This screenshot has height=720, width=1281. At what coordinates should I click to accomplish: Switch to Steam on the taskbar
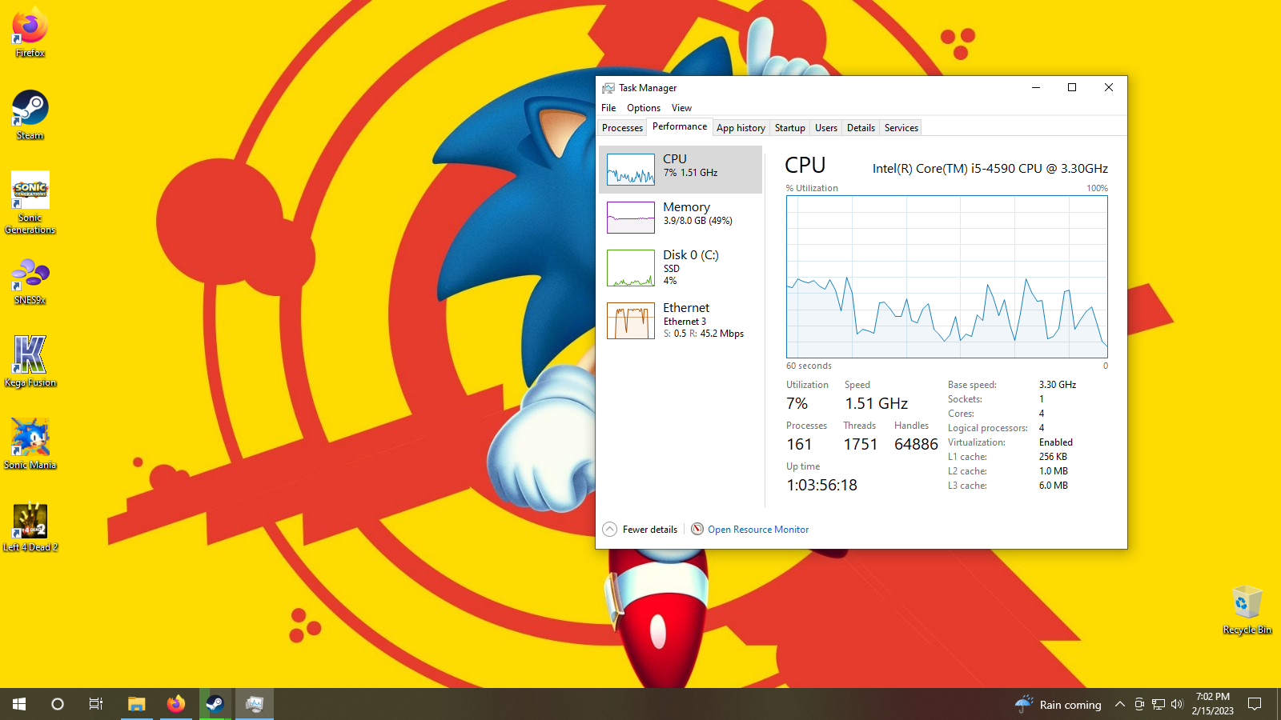tap(215, 704)
